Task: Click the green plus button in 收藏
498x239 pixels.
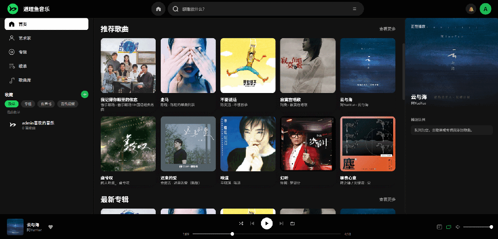Action: (x=85, y=94)
